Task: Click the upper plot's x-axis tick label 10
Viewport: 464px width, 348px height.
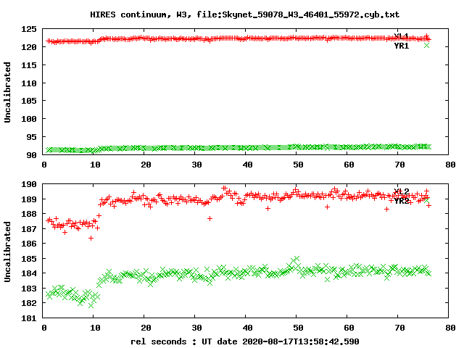Action: (95, 165)
